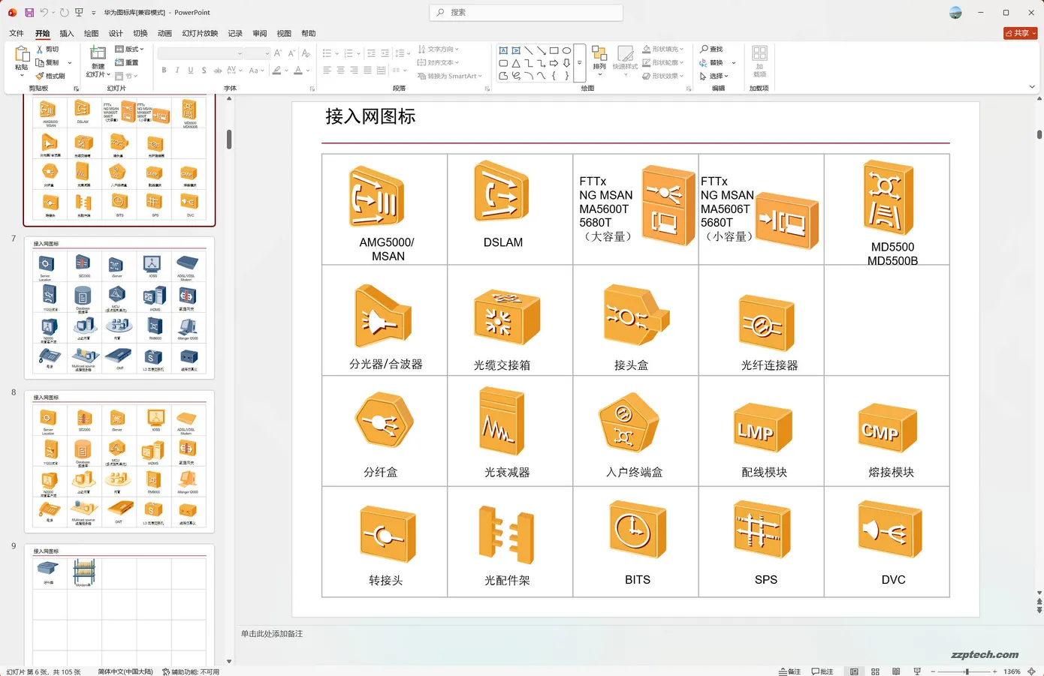The width and height of the screenshot is (1044, 676).
Task: Select the right arrow shape in the gallery
Action: [554, 63]
